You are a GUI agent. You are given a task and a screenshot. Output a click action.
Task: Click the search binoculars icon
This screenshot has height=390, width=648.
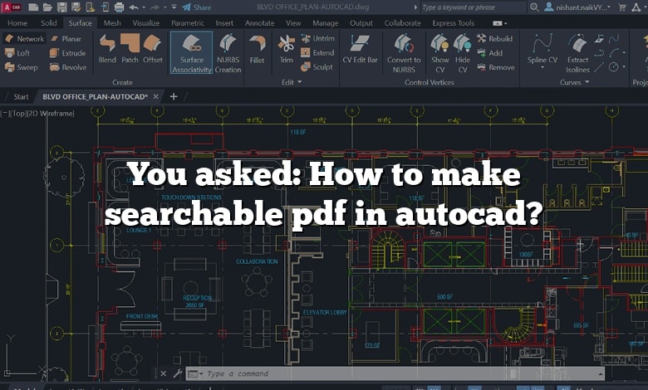(x=534, y=7)
